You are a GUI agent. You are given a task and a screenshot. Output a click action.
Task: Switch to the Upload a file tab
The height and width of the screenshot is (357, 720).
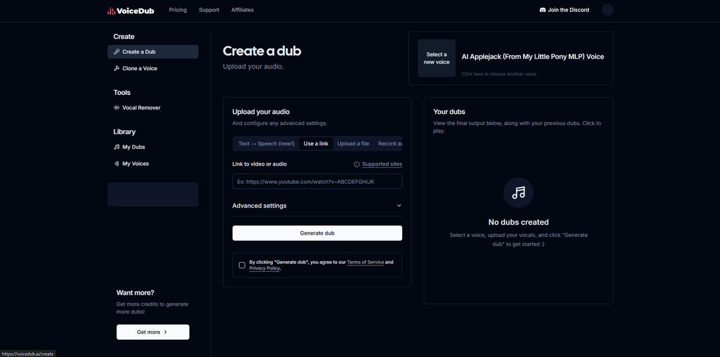coord(353,144)
